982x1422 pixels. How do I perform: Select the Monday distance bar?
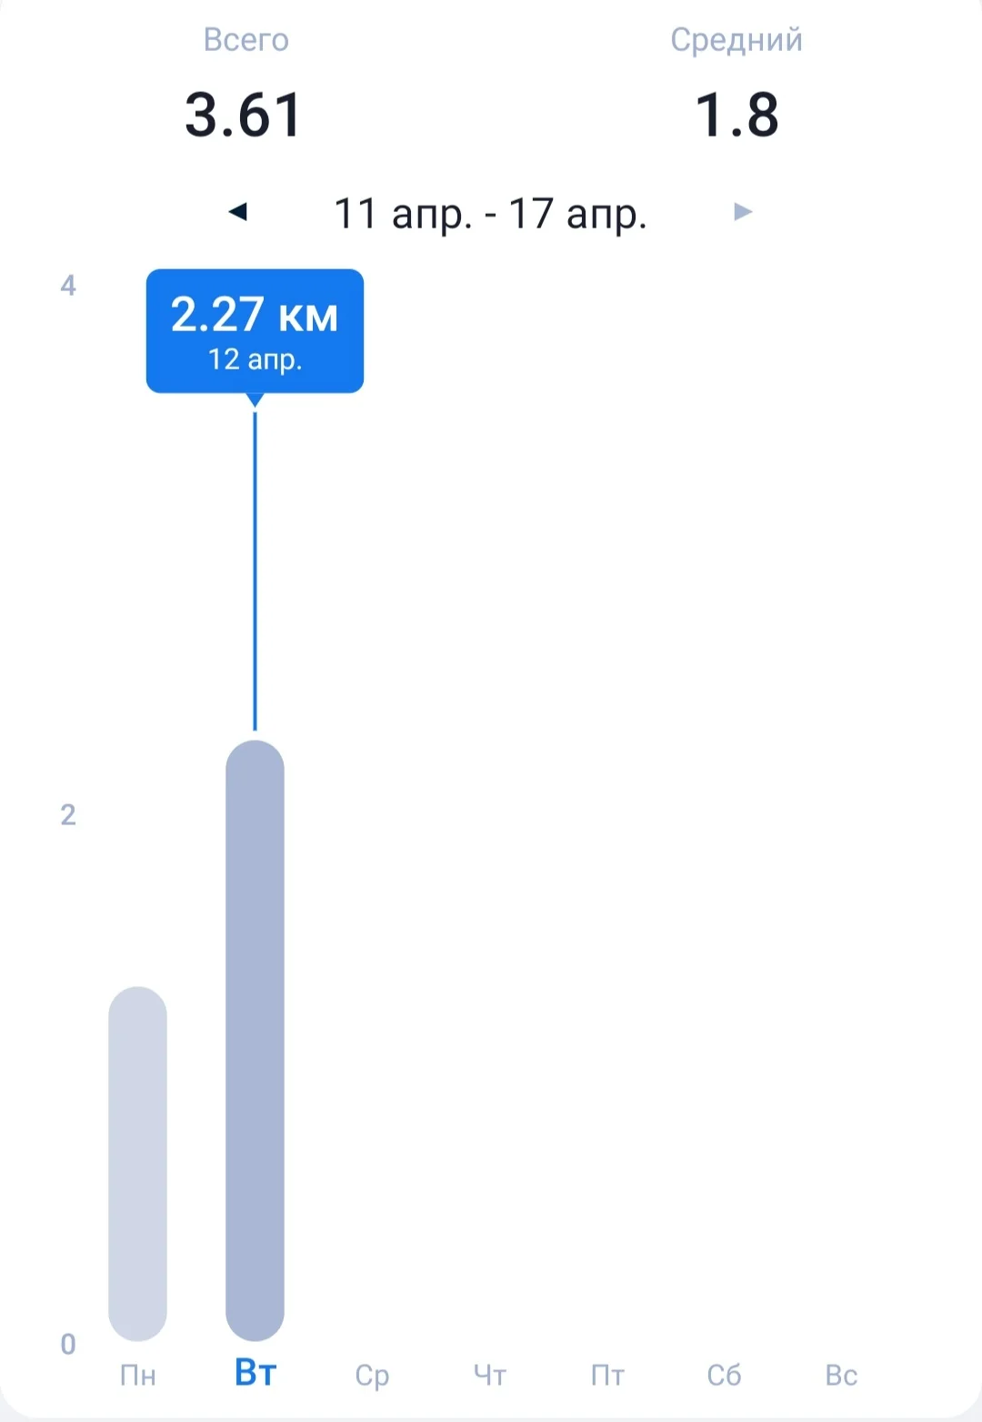(x=137, y=1163)
